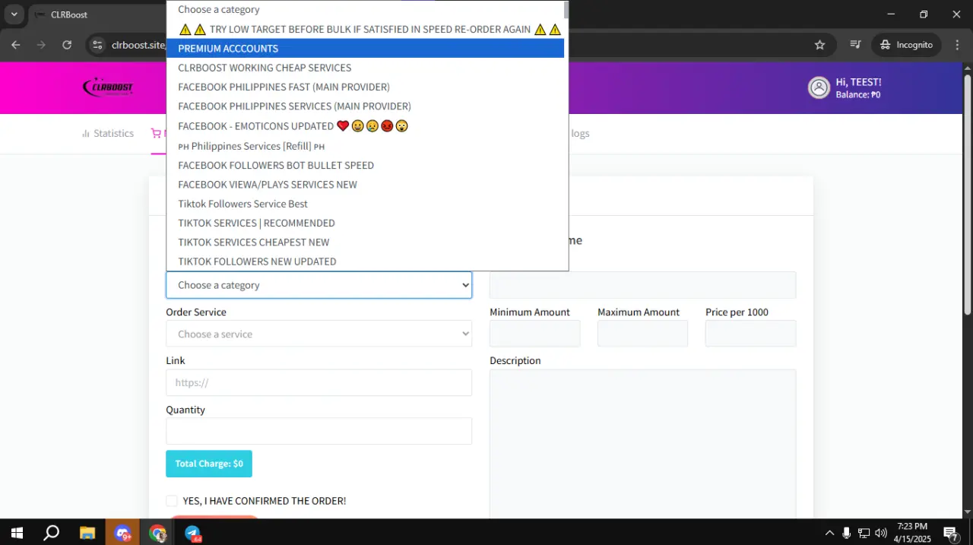Open the Windows Start menu

tap(16, 533)
